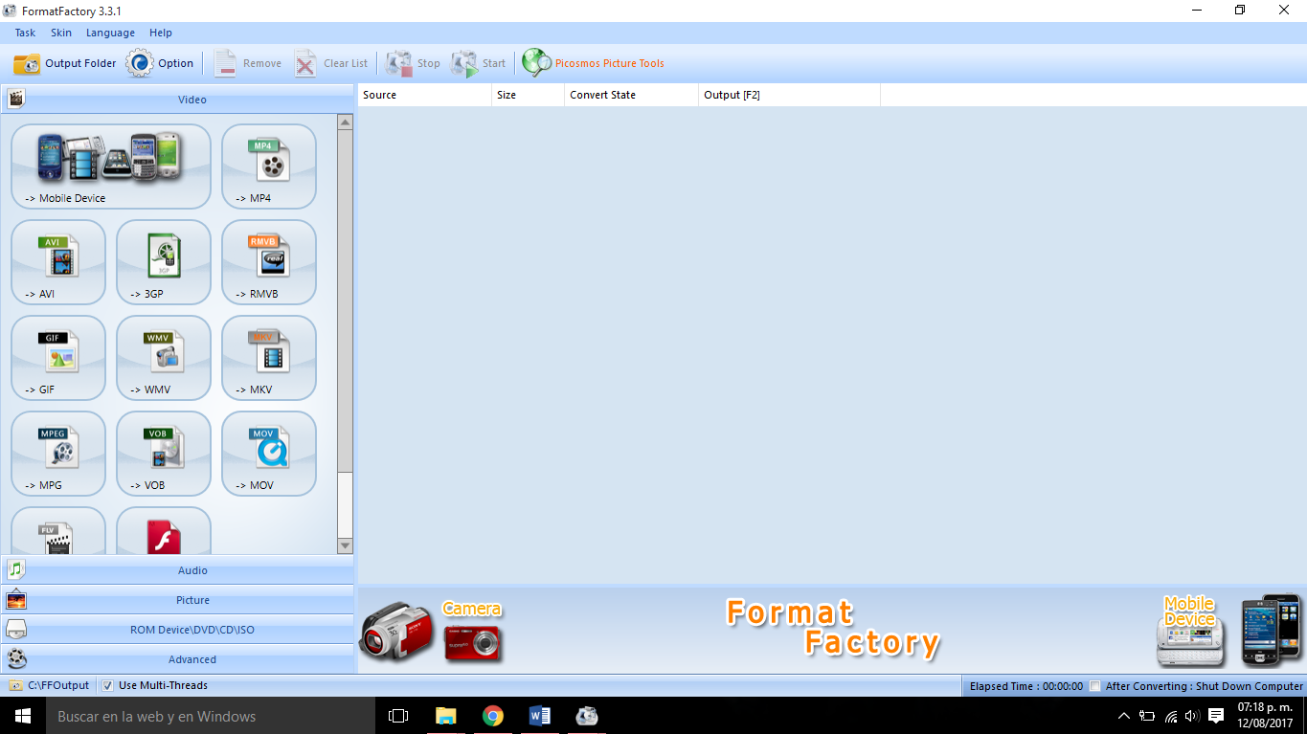Select the MKV format icon
Screen dimensions: 1307x734
[269, 358]
